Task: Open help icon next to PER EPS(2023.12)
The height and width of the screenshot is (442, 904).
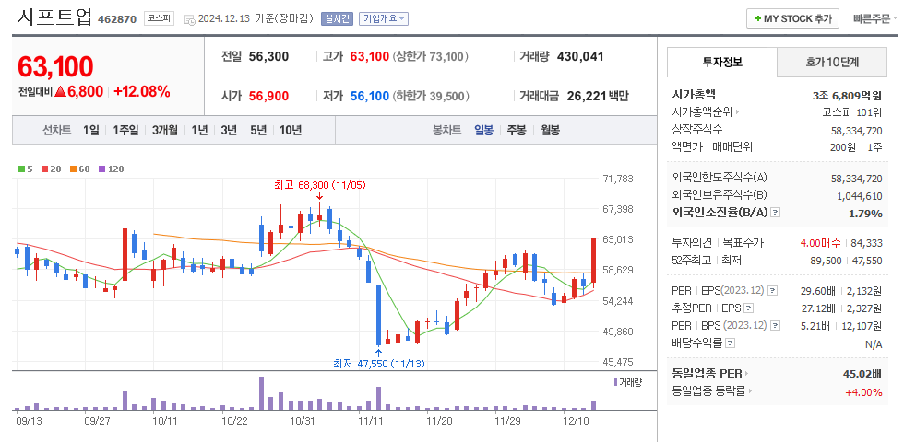Action: [773, 290]
